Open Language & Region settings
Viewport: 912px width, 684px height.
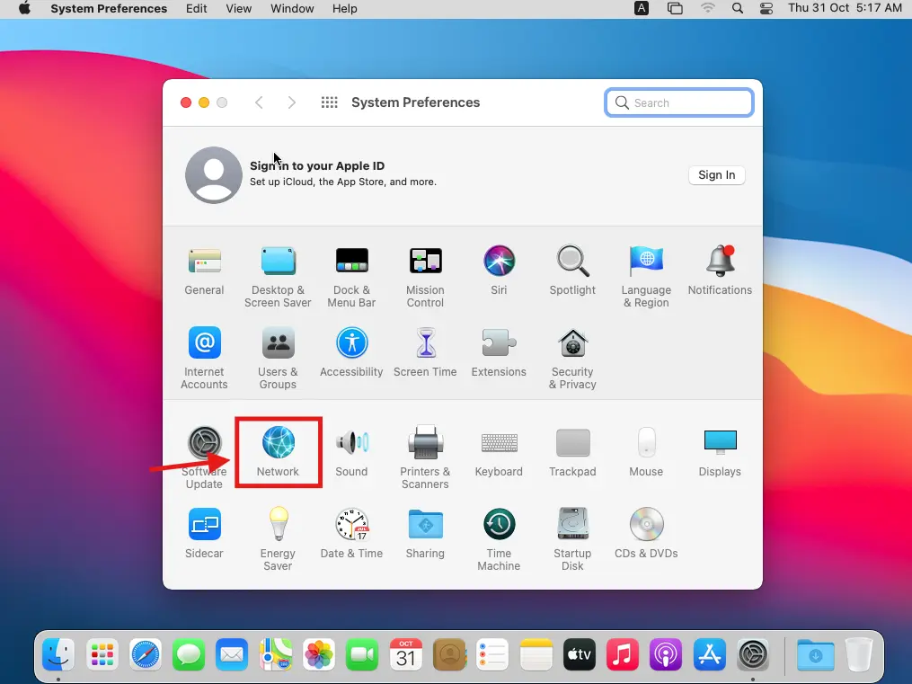click(x=646, y=278)
